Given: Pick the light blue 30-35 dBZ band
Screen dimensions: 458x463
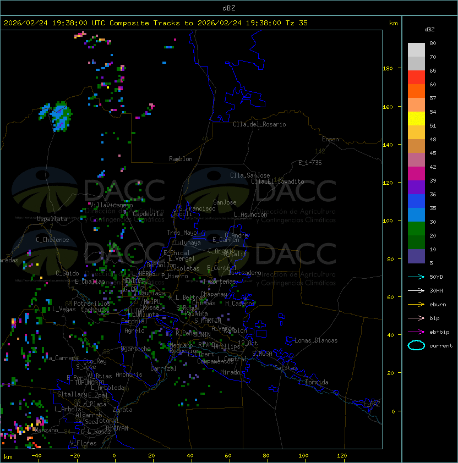Looking at the screenshot, I should (416, 215).
